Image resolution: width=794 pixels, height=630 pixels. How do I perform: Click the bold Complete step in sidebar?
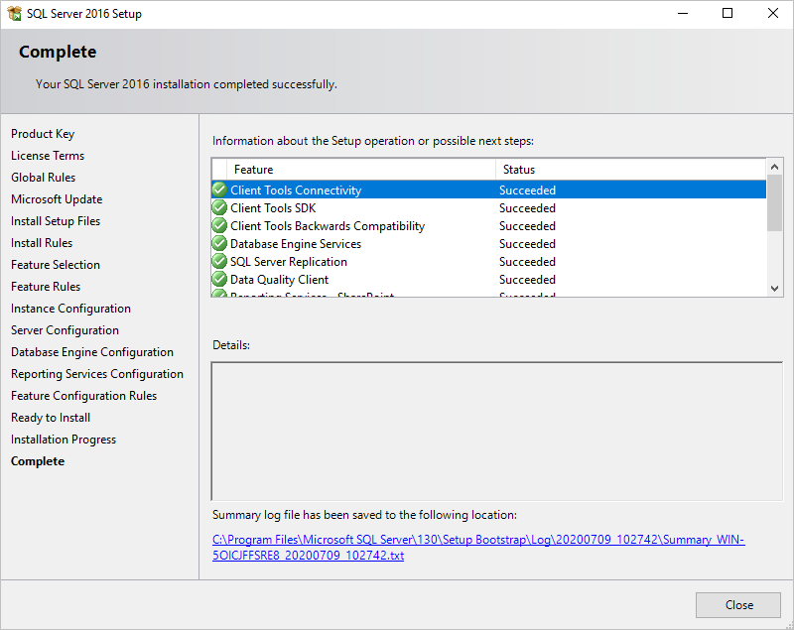pos(38,461)
